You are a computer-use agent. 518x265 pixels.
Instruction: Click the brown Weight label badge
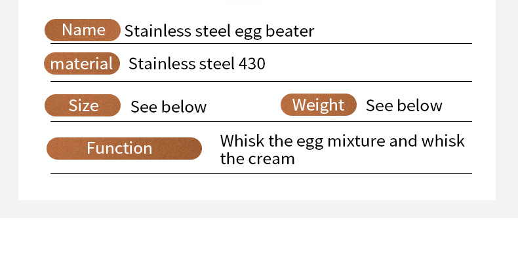318,105
